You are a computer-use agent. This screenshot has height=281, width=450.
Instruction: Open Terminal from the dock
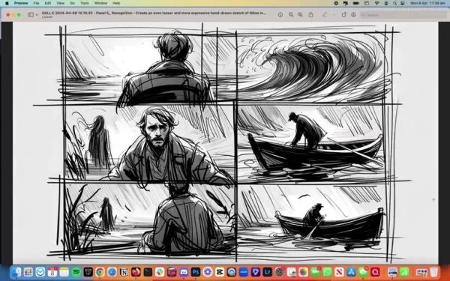(148, 272)
